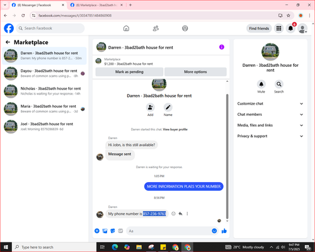Viewport: 315px width, 252px height.
Task: Switch to Marketplace browser tab
Action: (96, 5)
